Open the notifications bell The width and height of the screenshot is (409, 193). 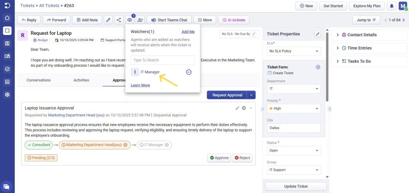pyautogui.click(x=391, y=6)
